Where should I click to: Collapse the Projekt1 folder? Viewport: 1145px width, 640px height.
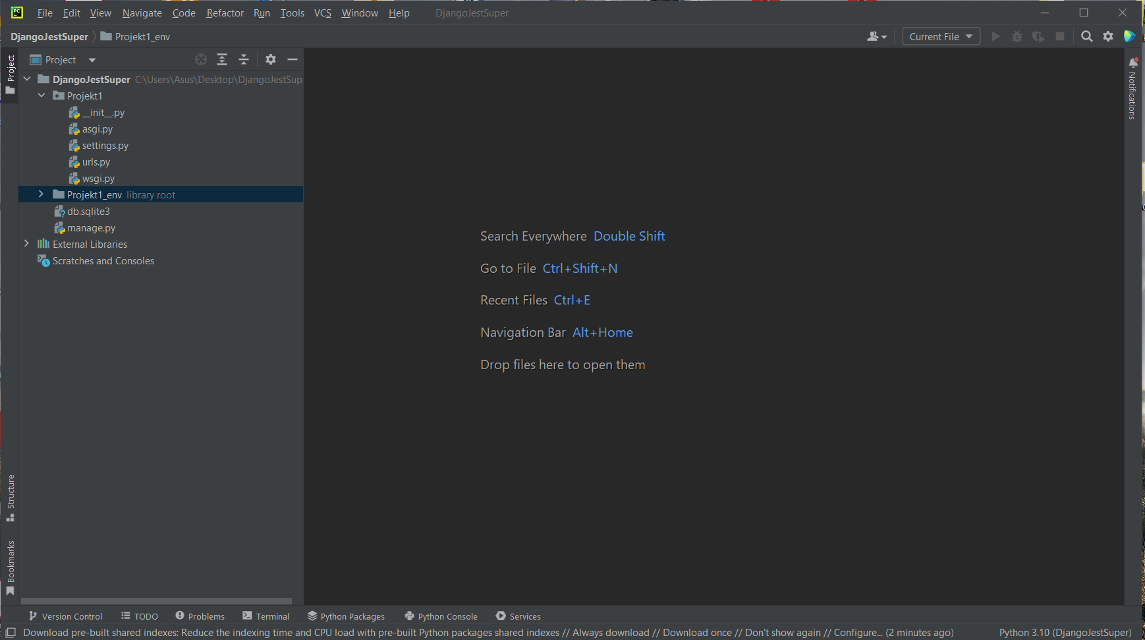coord(42,96)
